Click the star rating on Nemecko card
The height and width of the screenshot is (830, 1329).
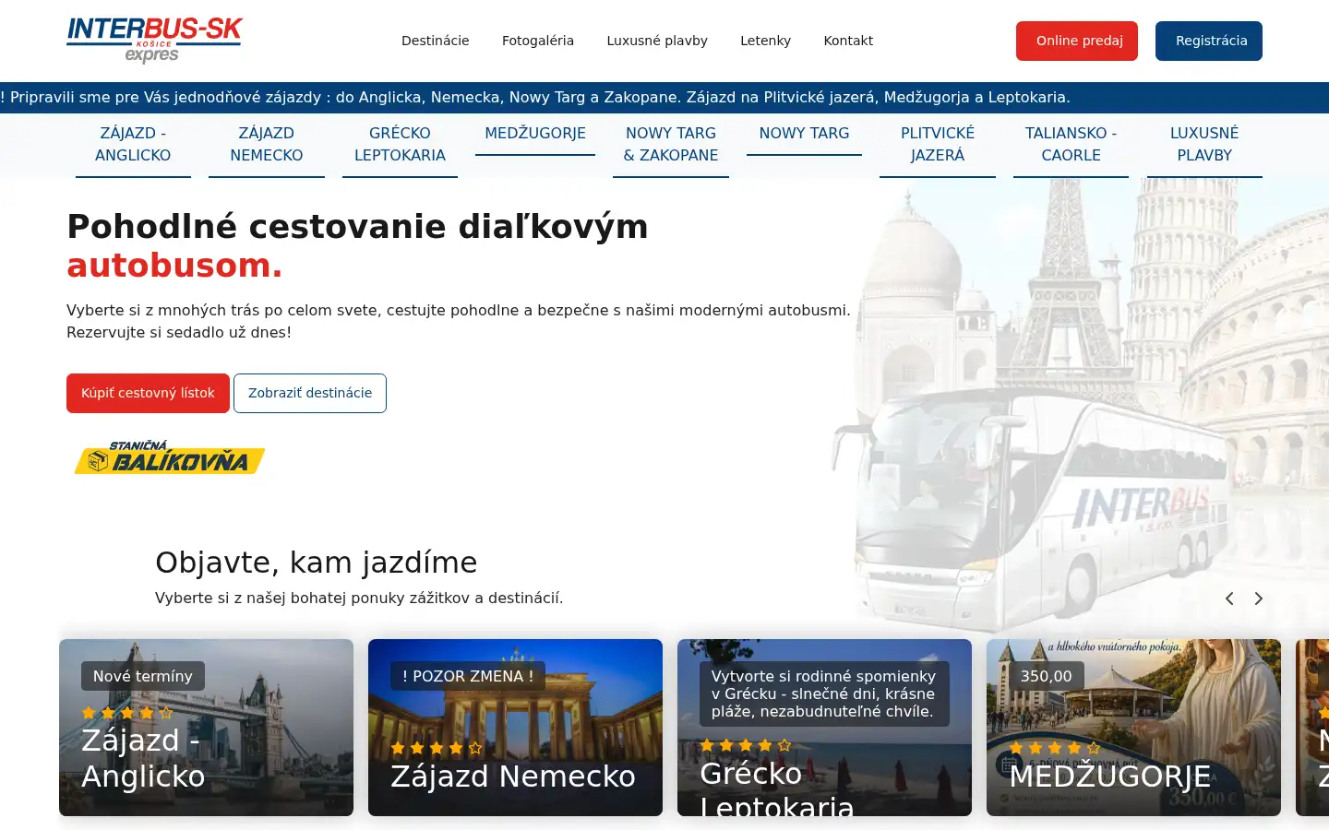point(437,748)
